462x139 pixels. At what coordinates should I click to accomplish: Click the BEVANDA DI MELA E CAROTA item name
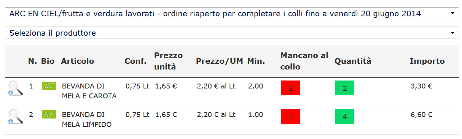pos(89,91)
